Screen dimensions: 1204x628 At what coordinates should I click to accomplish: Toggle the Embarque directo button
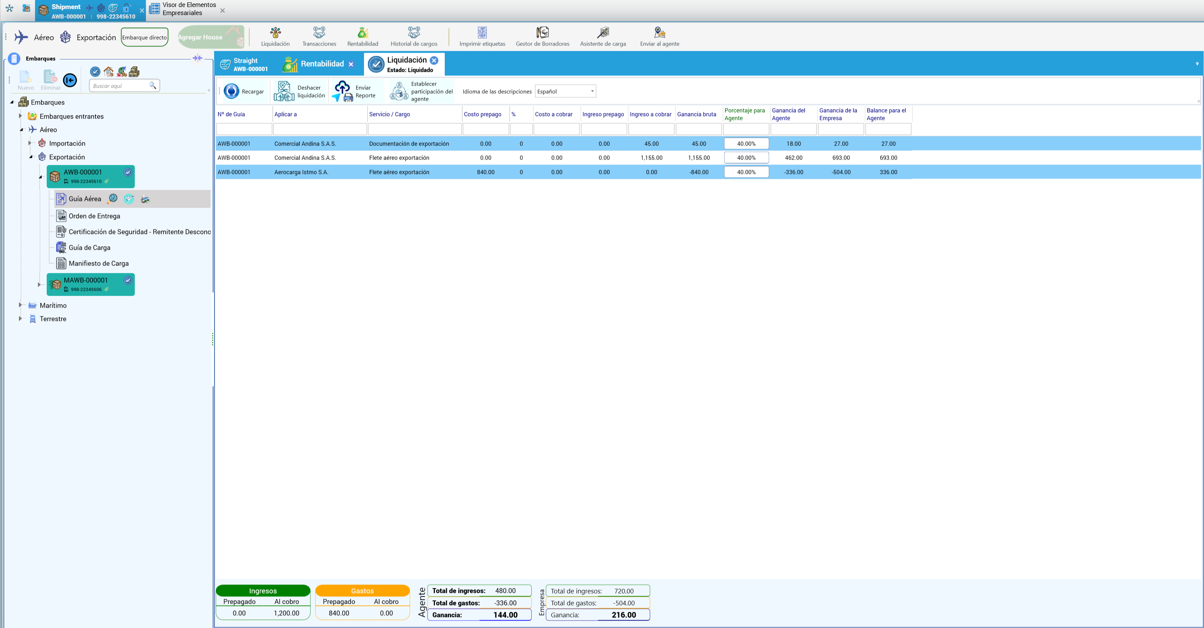(x=144, y=38)
